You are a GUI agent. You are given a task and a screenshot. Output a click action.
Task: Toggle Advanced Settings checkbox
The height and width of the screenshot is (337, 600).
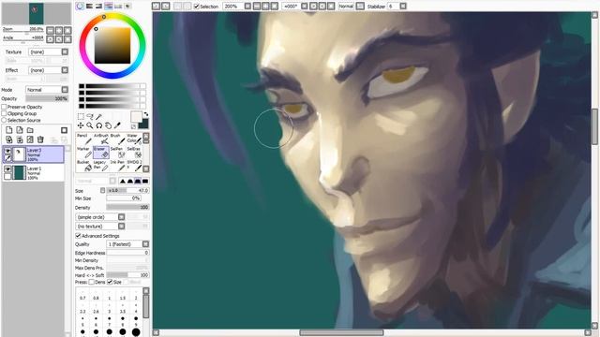pos(78,236)
